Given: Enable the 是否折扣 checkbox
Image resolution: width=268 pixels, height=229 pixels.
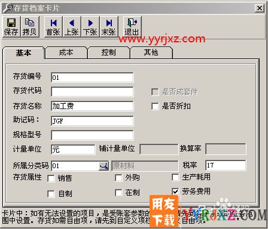Looking at the screenshot, I should (155, 106).
